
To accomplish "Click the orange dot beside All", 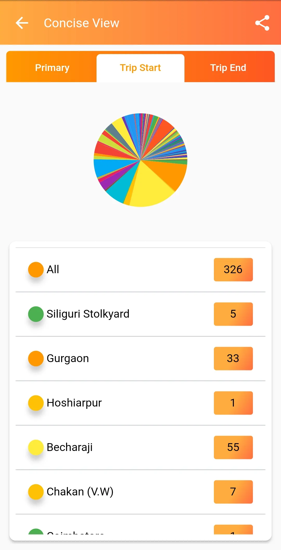I will 36,270.
